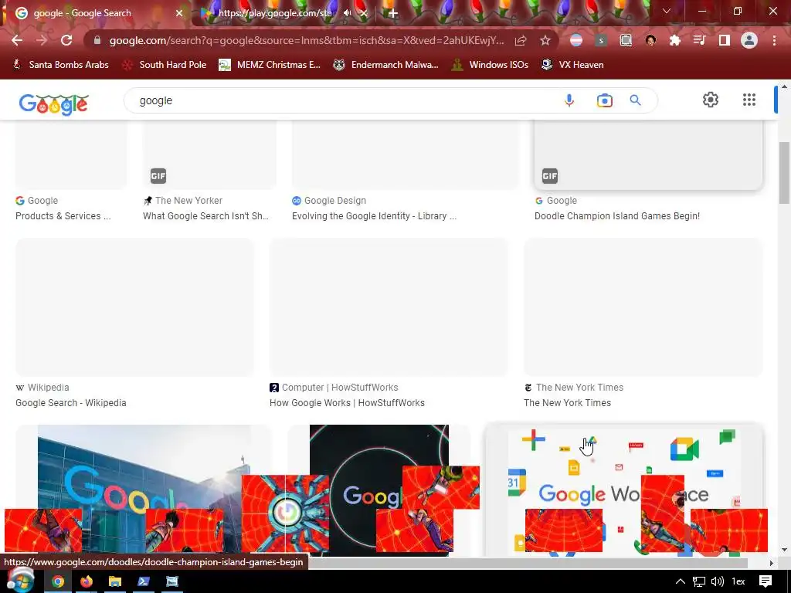Screen dimensions: 791x593
Task: Go back to the previous page
Action: pos(17,40)
